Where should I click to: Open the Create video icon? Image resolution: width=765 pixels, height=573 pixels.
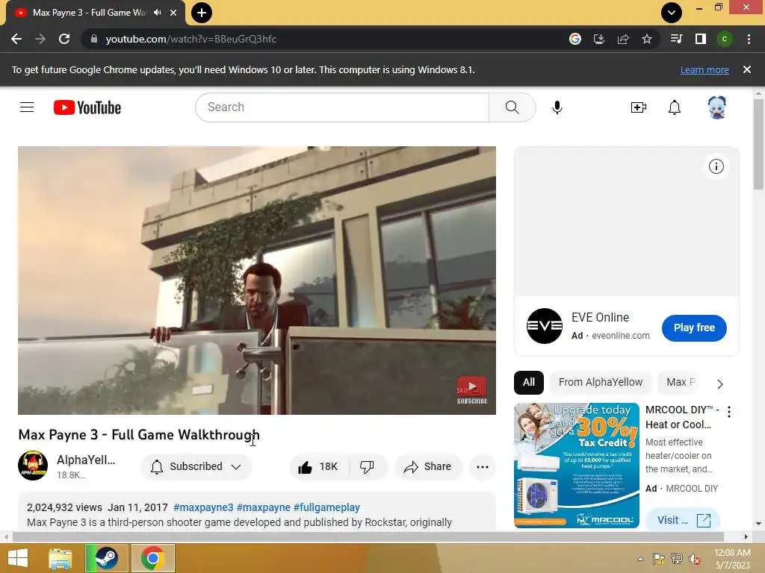pos(638,107)
